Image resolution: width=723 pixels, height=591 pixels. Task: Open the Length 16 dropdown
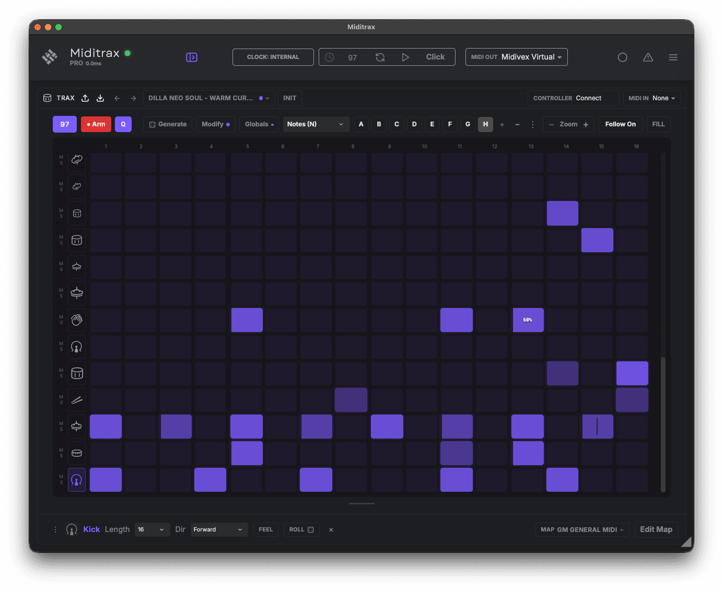tap(152, 529)
